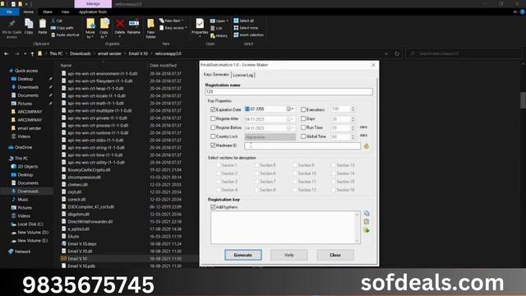This screenshot has width=526, height=296.
Task: Open the Easy access dropdown
Action: click(173, 28)
